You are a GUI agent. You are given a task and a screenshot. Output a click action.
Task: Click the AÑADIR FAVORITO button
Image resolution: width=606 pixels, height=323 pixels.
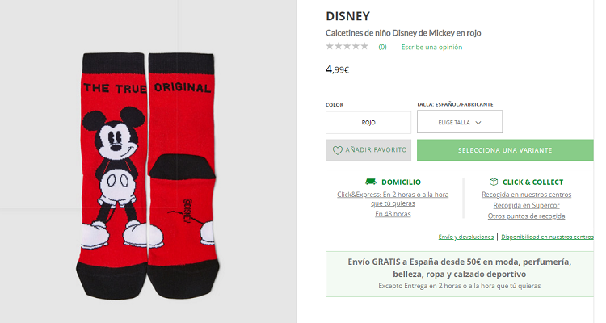368,150
